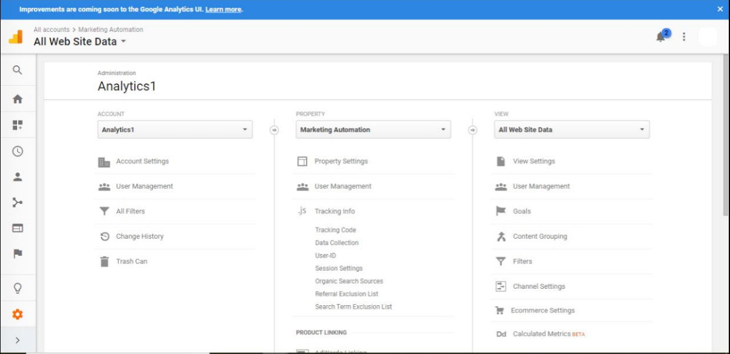Follow the Learn more banner link
This screenshot has height=354, width=730.
click(x=224, y=9)
